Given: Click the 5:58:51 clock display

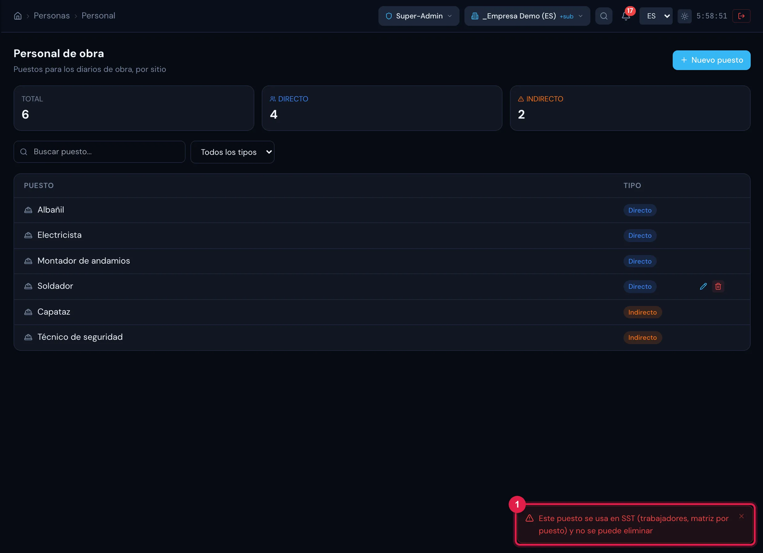Looking at the screenshot, I should [712, 16].
